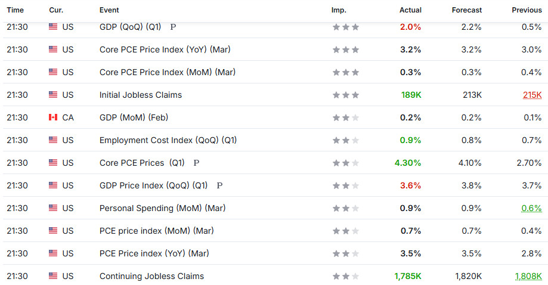This screenshot has height=285, width=548.
Task: Click the US flag for Initial Jobless Claims
Action: (53, 95)
